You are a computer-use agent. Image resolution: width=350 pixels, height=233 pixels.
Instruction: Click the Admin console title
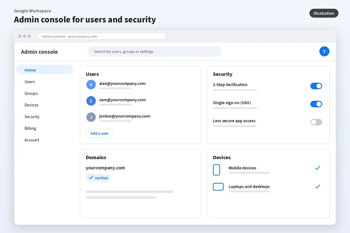39,52
